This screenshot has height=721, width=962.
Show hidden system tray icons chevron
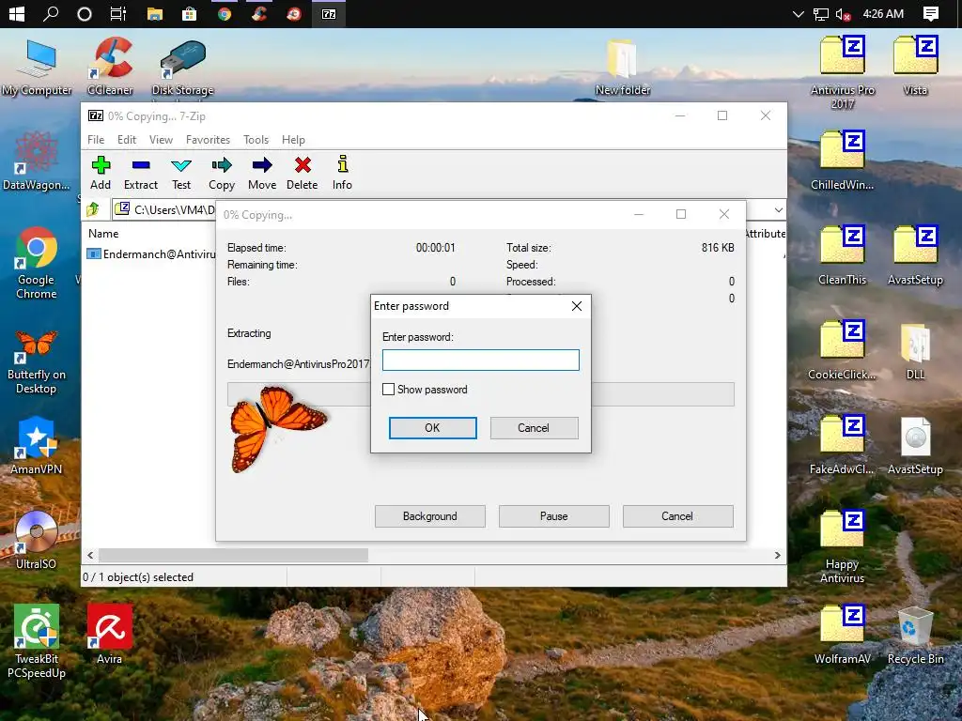click(x=798, y=14)
